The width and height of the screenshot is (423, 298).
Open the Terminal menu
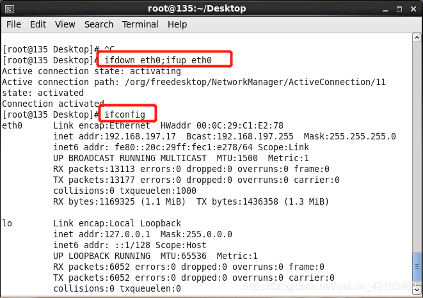(140, 24)
